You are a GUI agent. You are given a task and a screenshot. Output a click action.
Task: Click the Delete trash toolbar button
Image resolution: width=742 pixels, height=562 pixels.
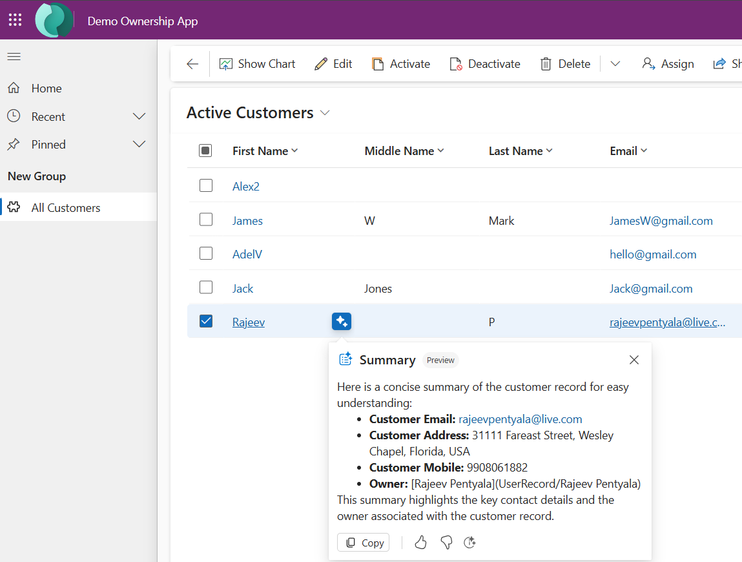[x=565, y=64]
